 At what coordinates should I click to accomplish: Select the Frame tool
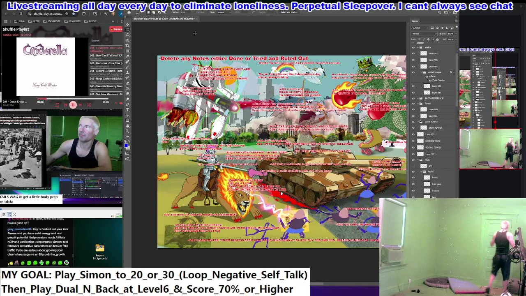click(x=127, y=51)
